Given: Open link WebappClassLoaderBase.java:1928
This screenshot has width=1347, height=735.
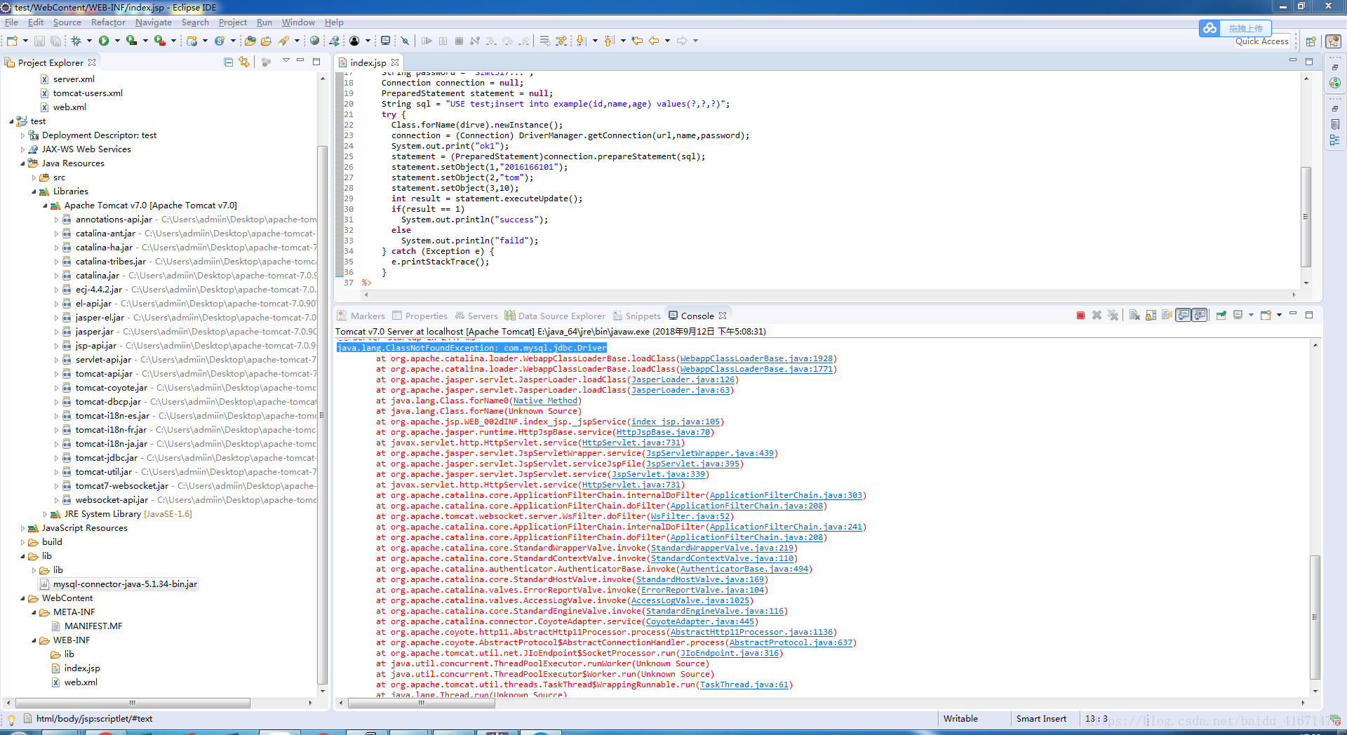Looking at the screenshot, I should click(x=756, y=358).
